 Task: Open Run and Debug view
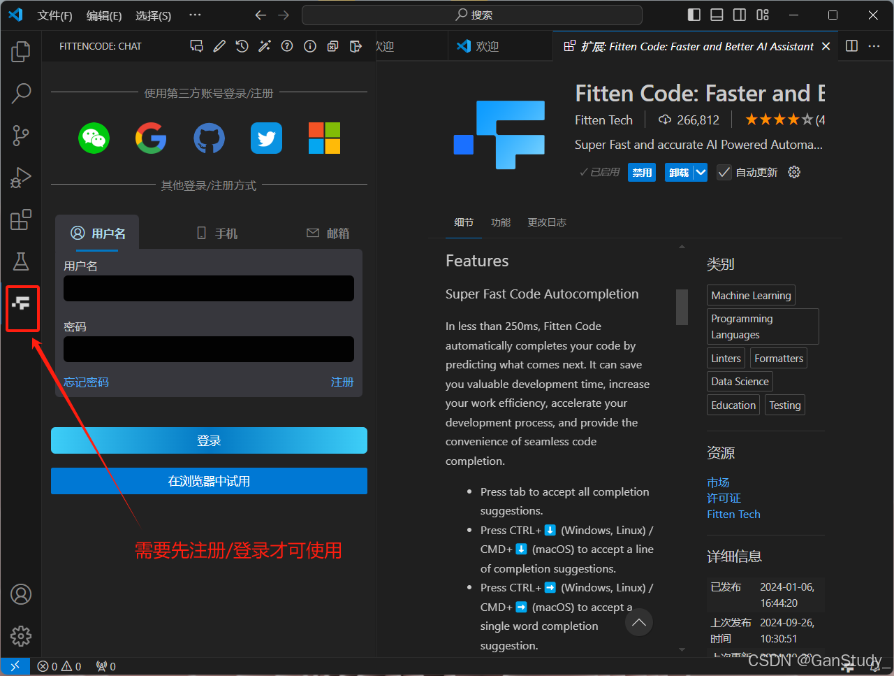coord(21,177)
